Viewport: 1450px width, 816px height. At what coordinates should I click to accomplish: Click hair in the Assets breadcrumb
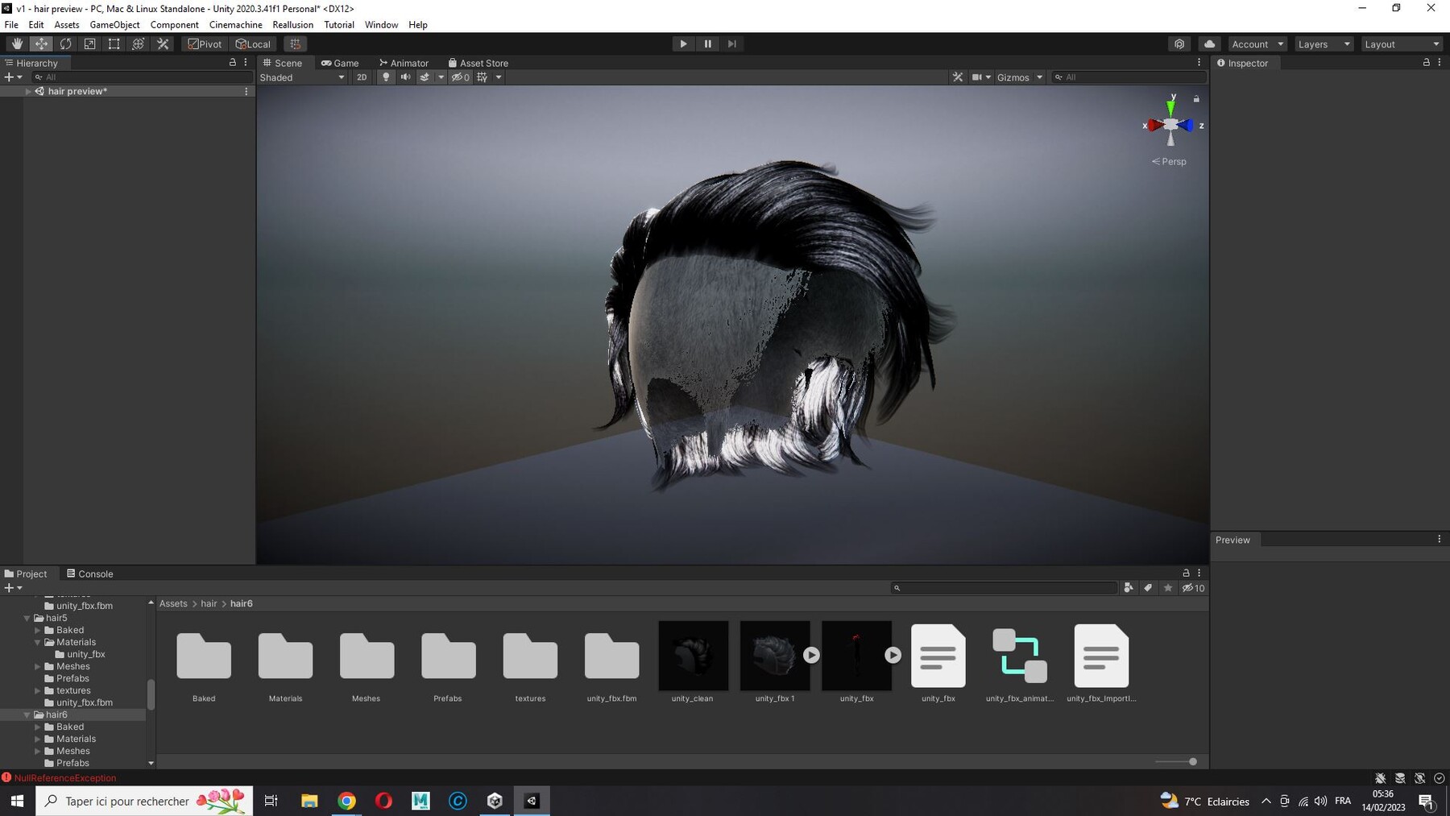coord(209,603)
